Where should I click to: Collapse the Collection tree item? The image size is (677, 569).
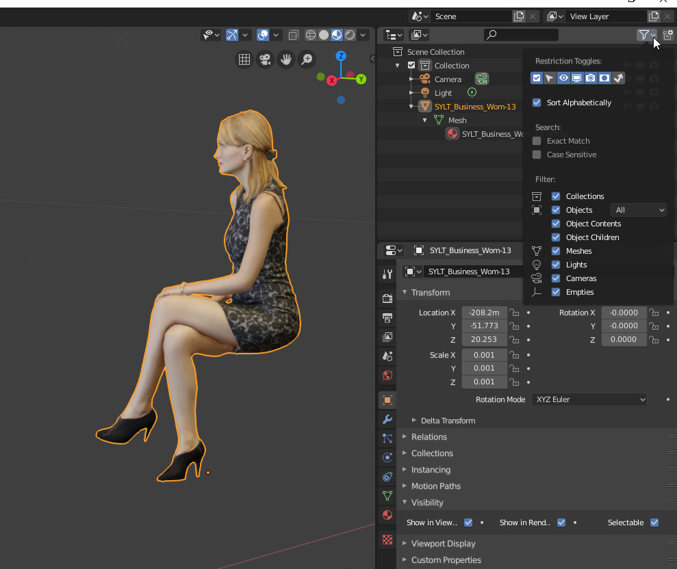tap(398, 65)
